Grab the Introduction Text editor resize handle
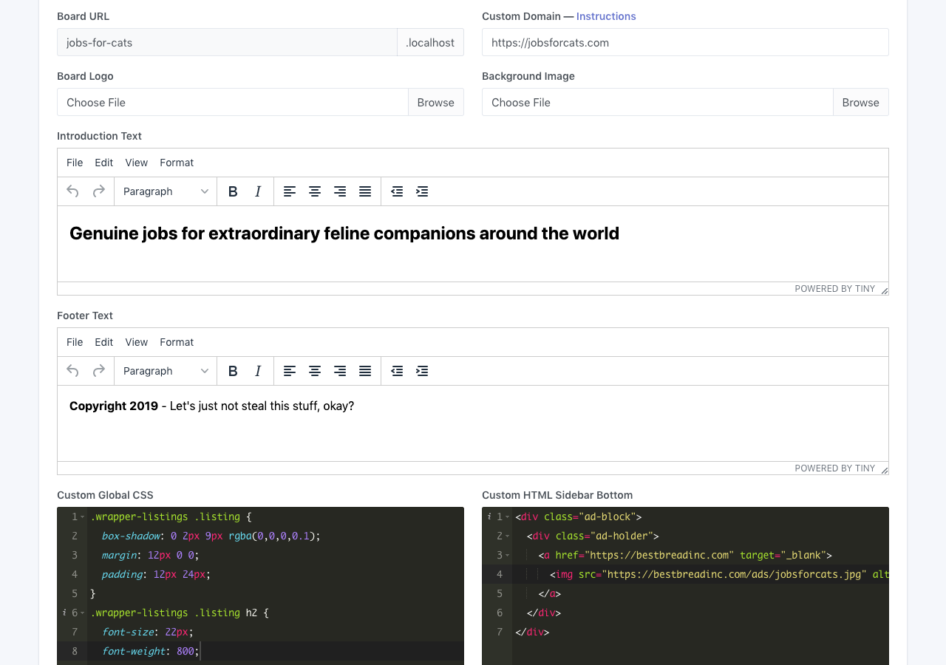This screenshot has height=665, width=946. tap(884, 290)
